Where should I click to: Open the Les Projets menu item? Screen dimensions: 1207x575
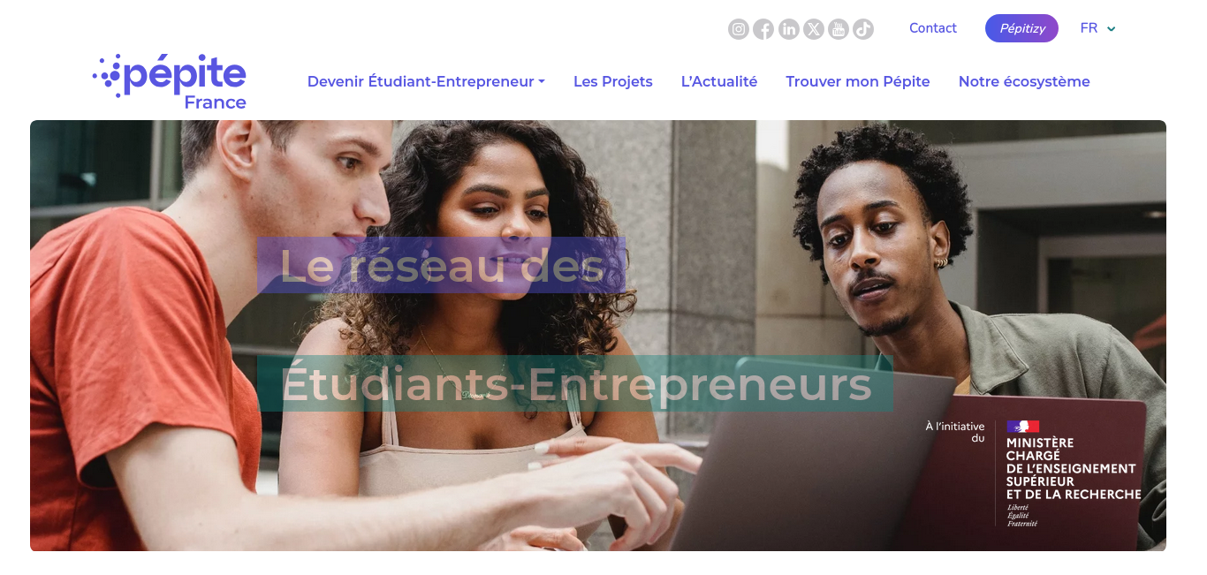coord(613,81)
